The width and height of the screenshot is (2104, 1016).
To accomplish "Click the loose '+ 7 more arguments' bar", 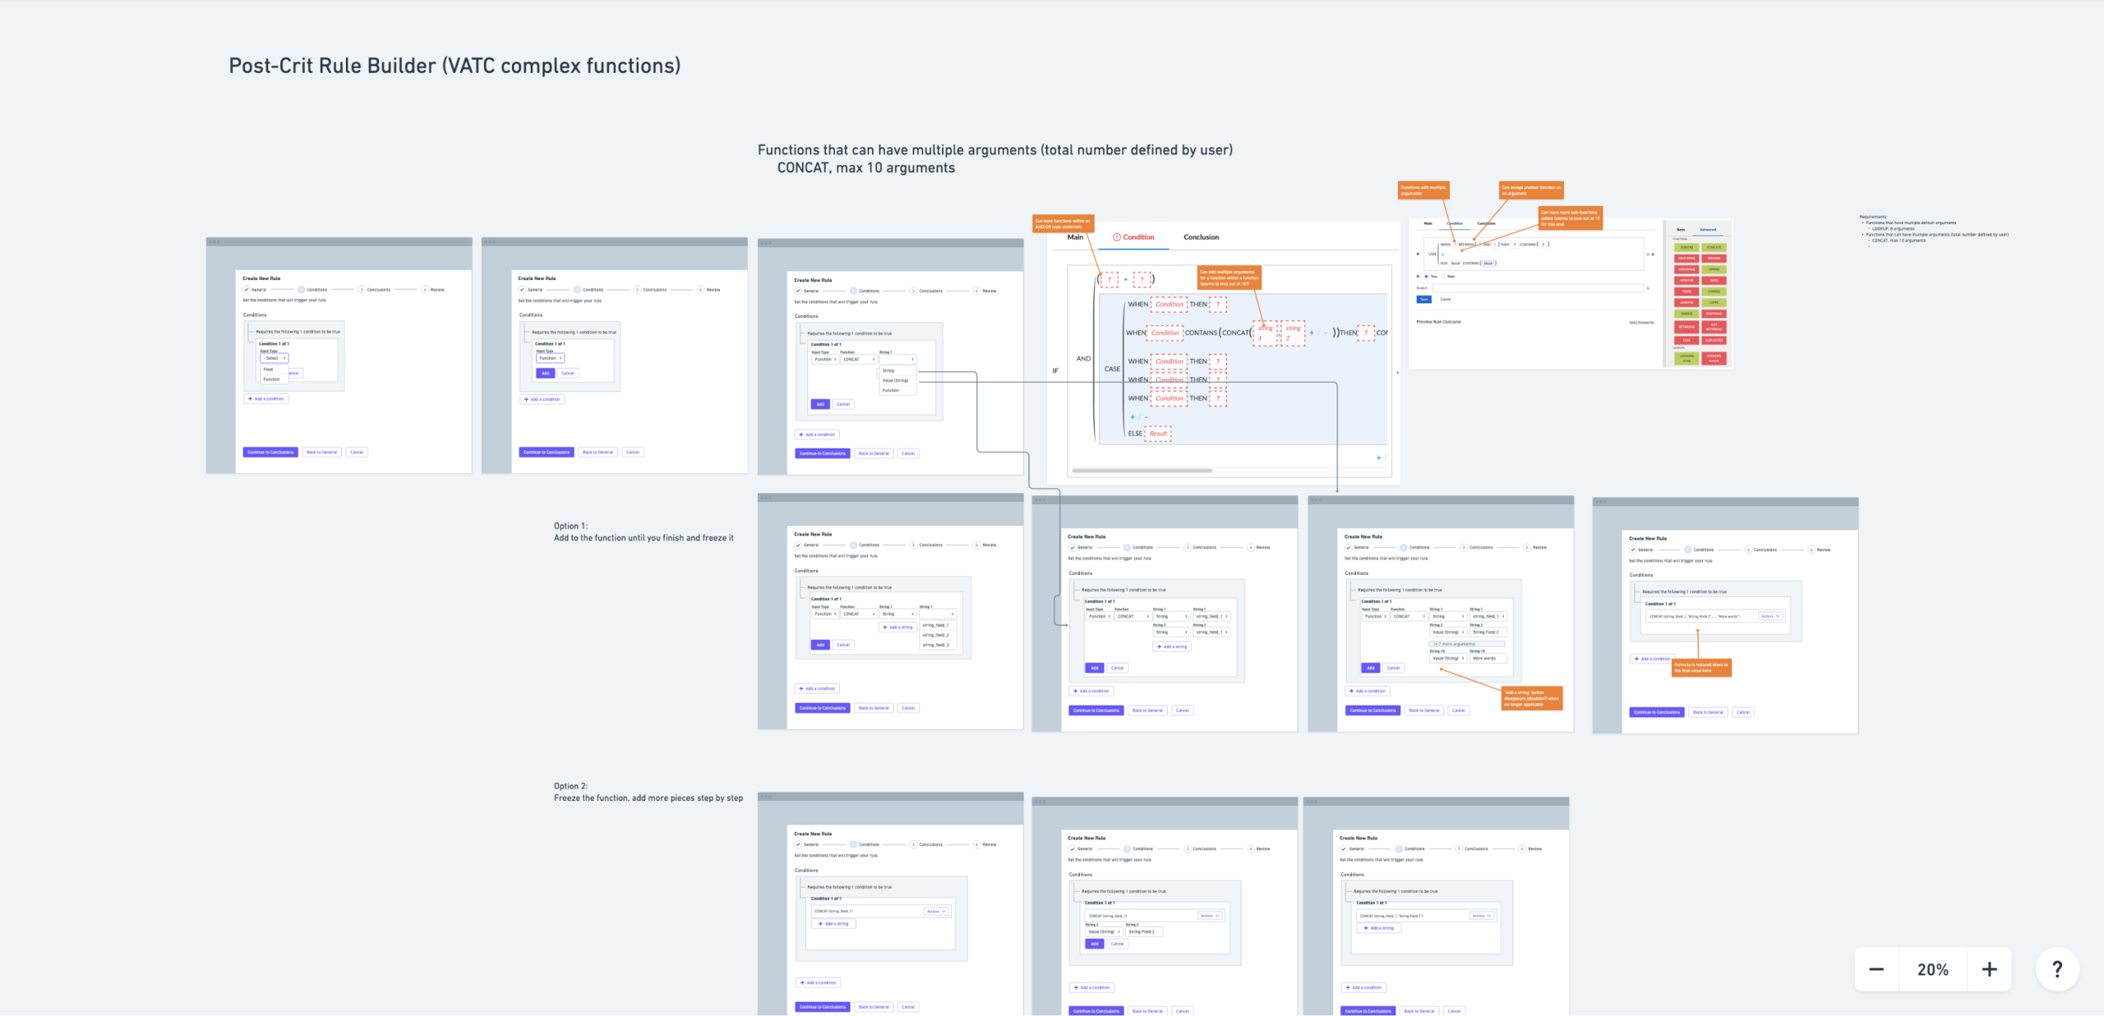I will [1466, 644].
